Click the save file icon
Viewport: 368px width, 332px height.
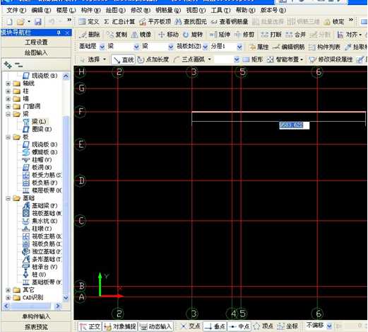click(38, 22)
